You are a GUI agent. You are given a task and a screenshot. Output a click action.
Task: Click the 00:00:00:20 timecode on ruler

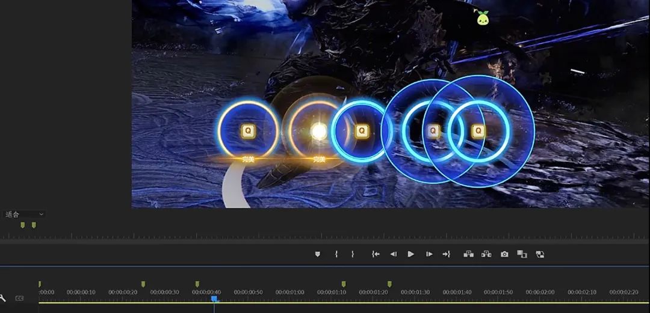tap(123, 293)
